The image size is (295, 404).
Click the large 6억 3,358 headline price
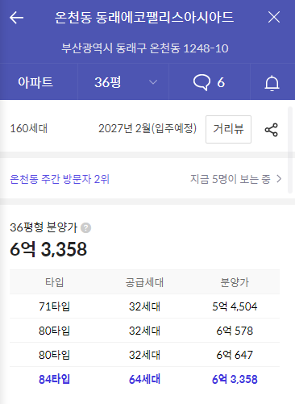tap(48, 249)
